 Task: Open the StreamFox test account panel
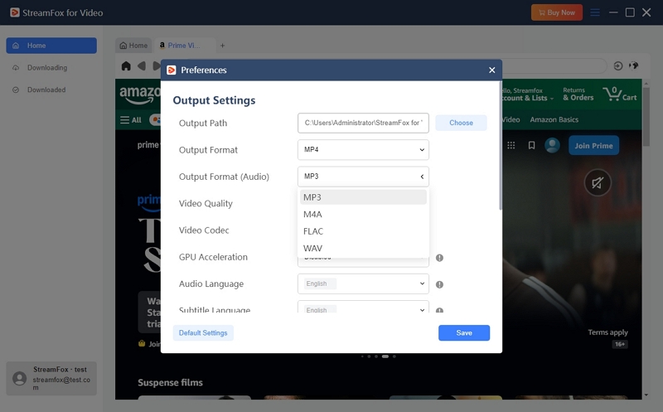pyautogui.click(x=51, y=379)
